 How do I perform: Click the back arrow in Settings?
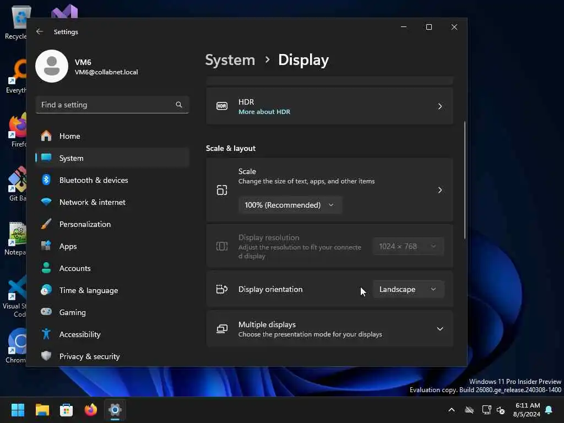[x=40, y=31]
